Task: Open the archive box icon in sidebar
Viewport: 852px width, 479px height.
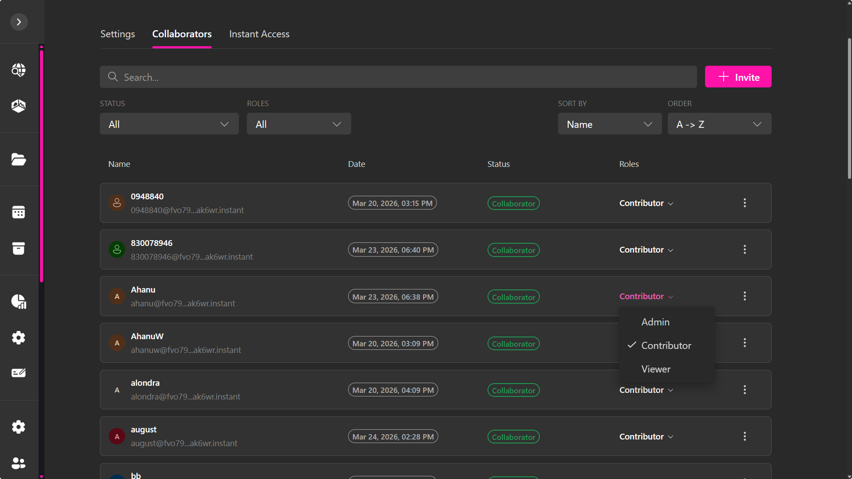Action: 19,248
